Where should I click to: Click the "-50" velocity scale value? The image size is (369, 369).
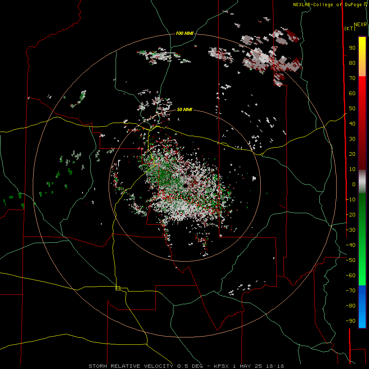tap(351, 260)
